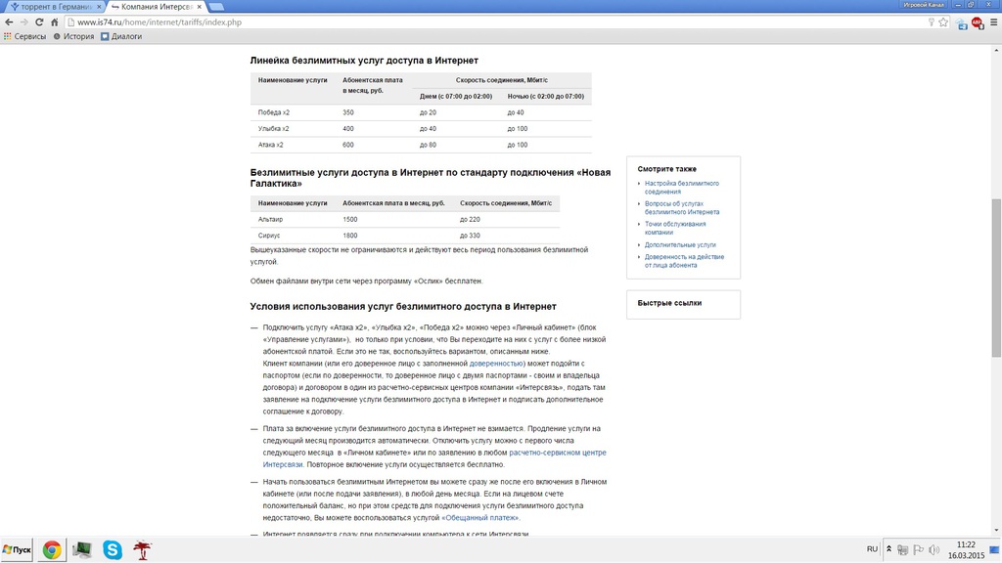
Task: Switch to the торрент в Германии tab
Action: click(x=55, y=7)
